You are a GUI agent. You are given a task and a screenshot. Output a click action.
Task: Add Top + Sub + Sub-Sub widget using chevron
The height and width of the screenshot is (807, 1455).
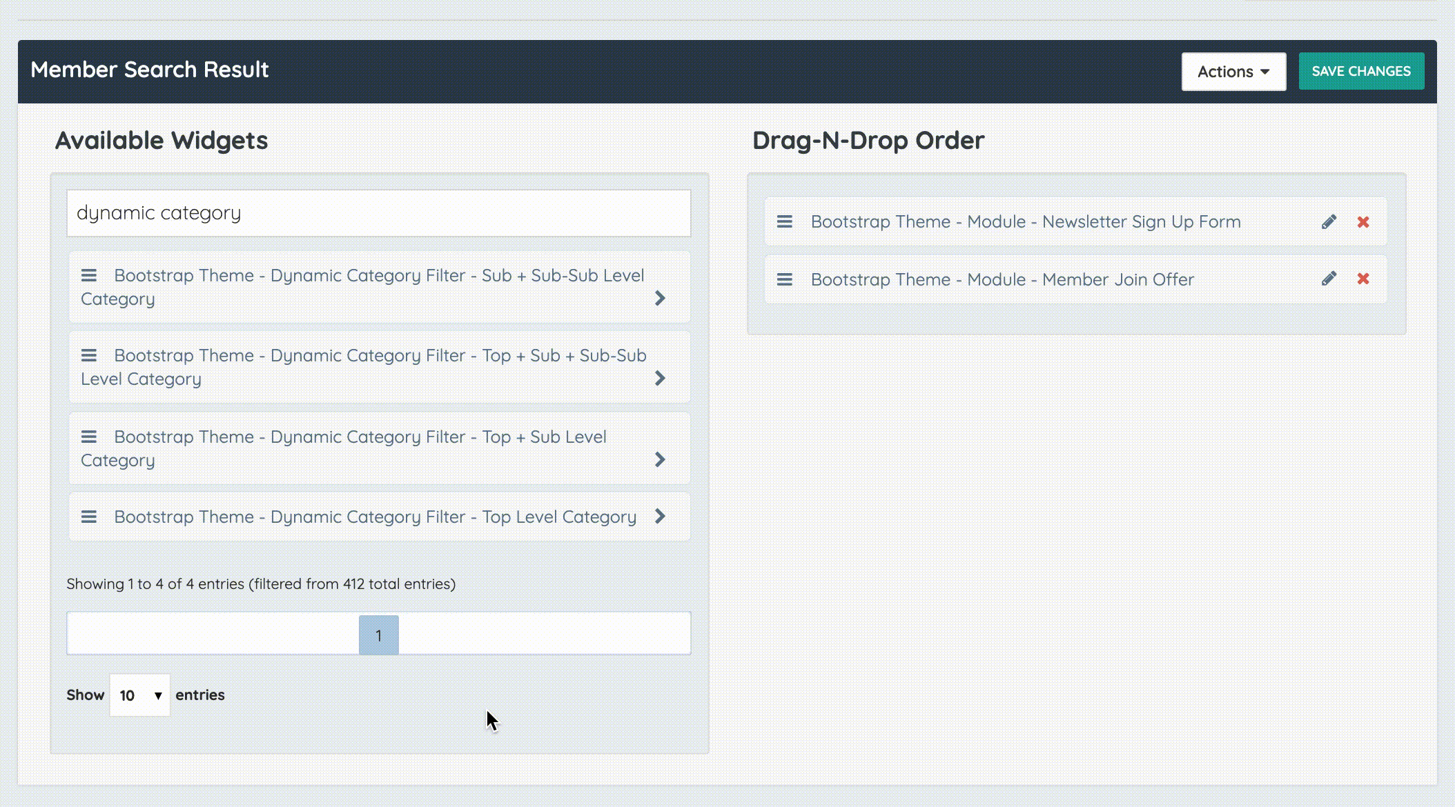pyautogui.click(x=660, y=379)
